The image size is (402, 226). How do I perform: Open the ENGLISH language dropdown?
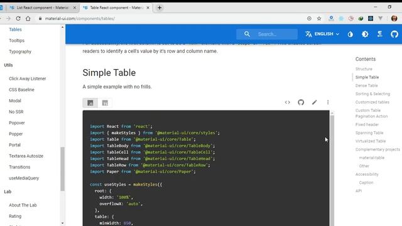(x=322, y=34)
